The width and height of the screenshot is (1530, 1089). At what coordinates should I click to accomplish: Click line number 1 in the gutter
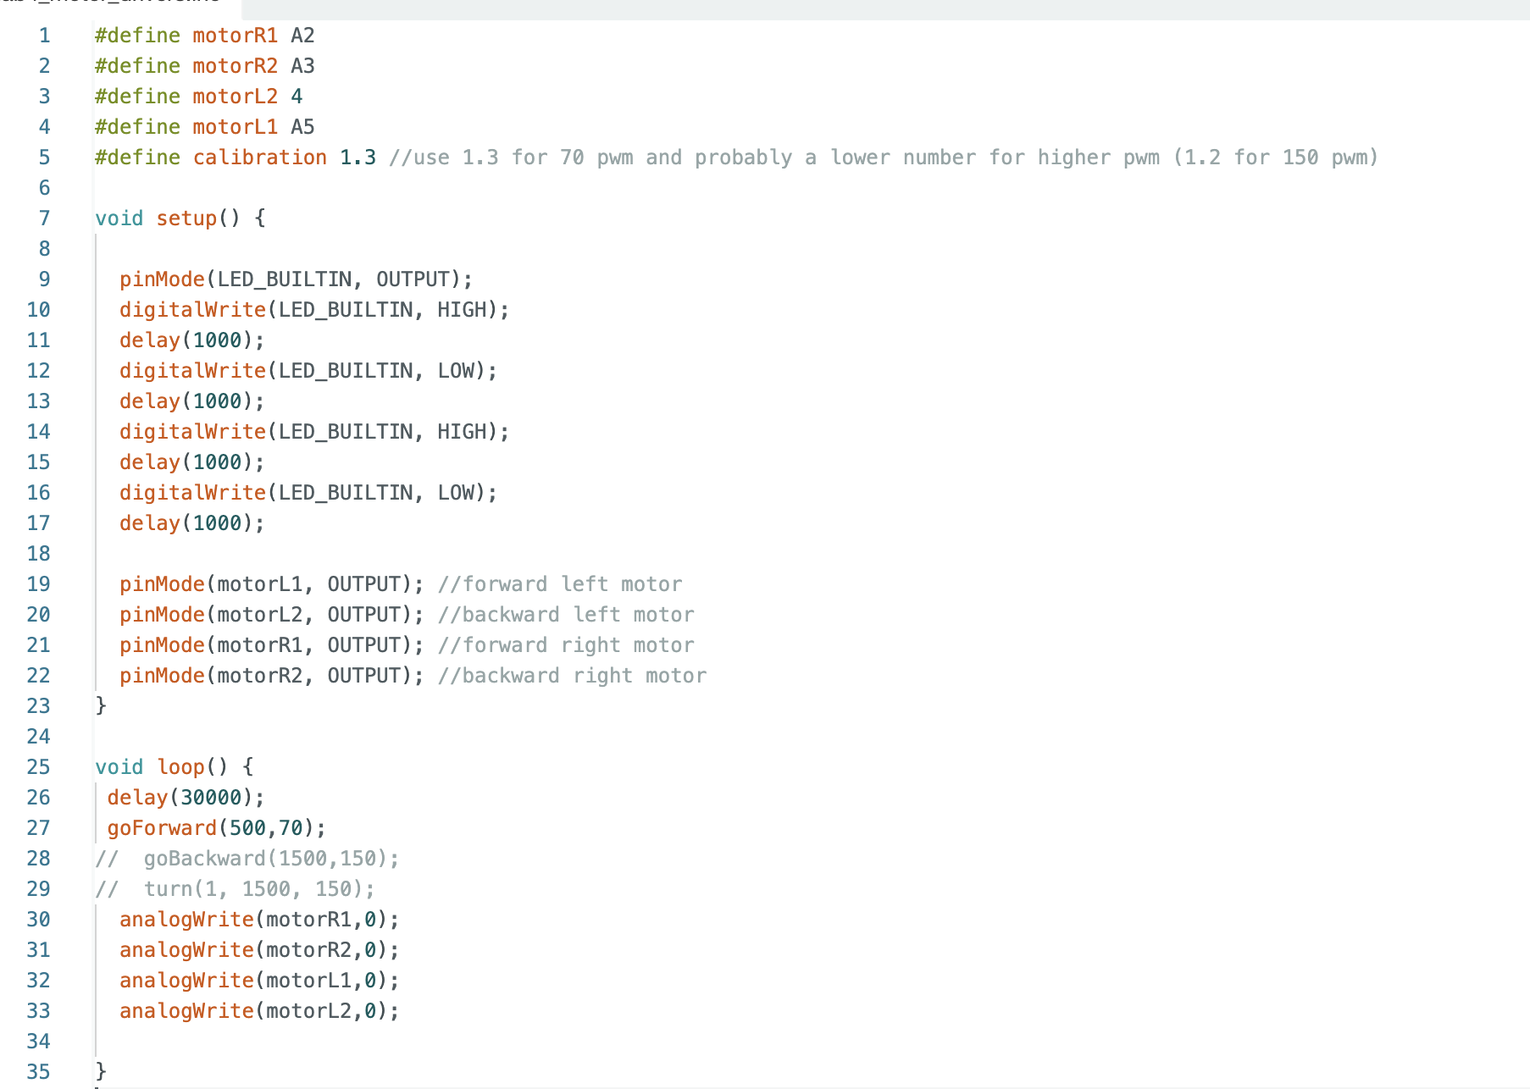[45, 36]
